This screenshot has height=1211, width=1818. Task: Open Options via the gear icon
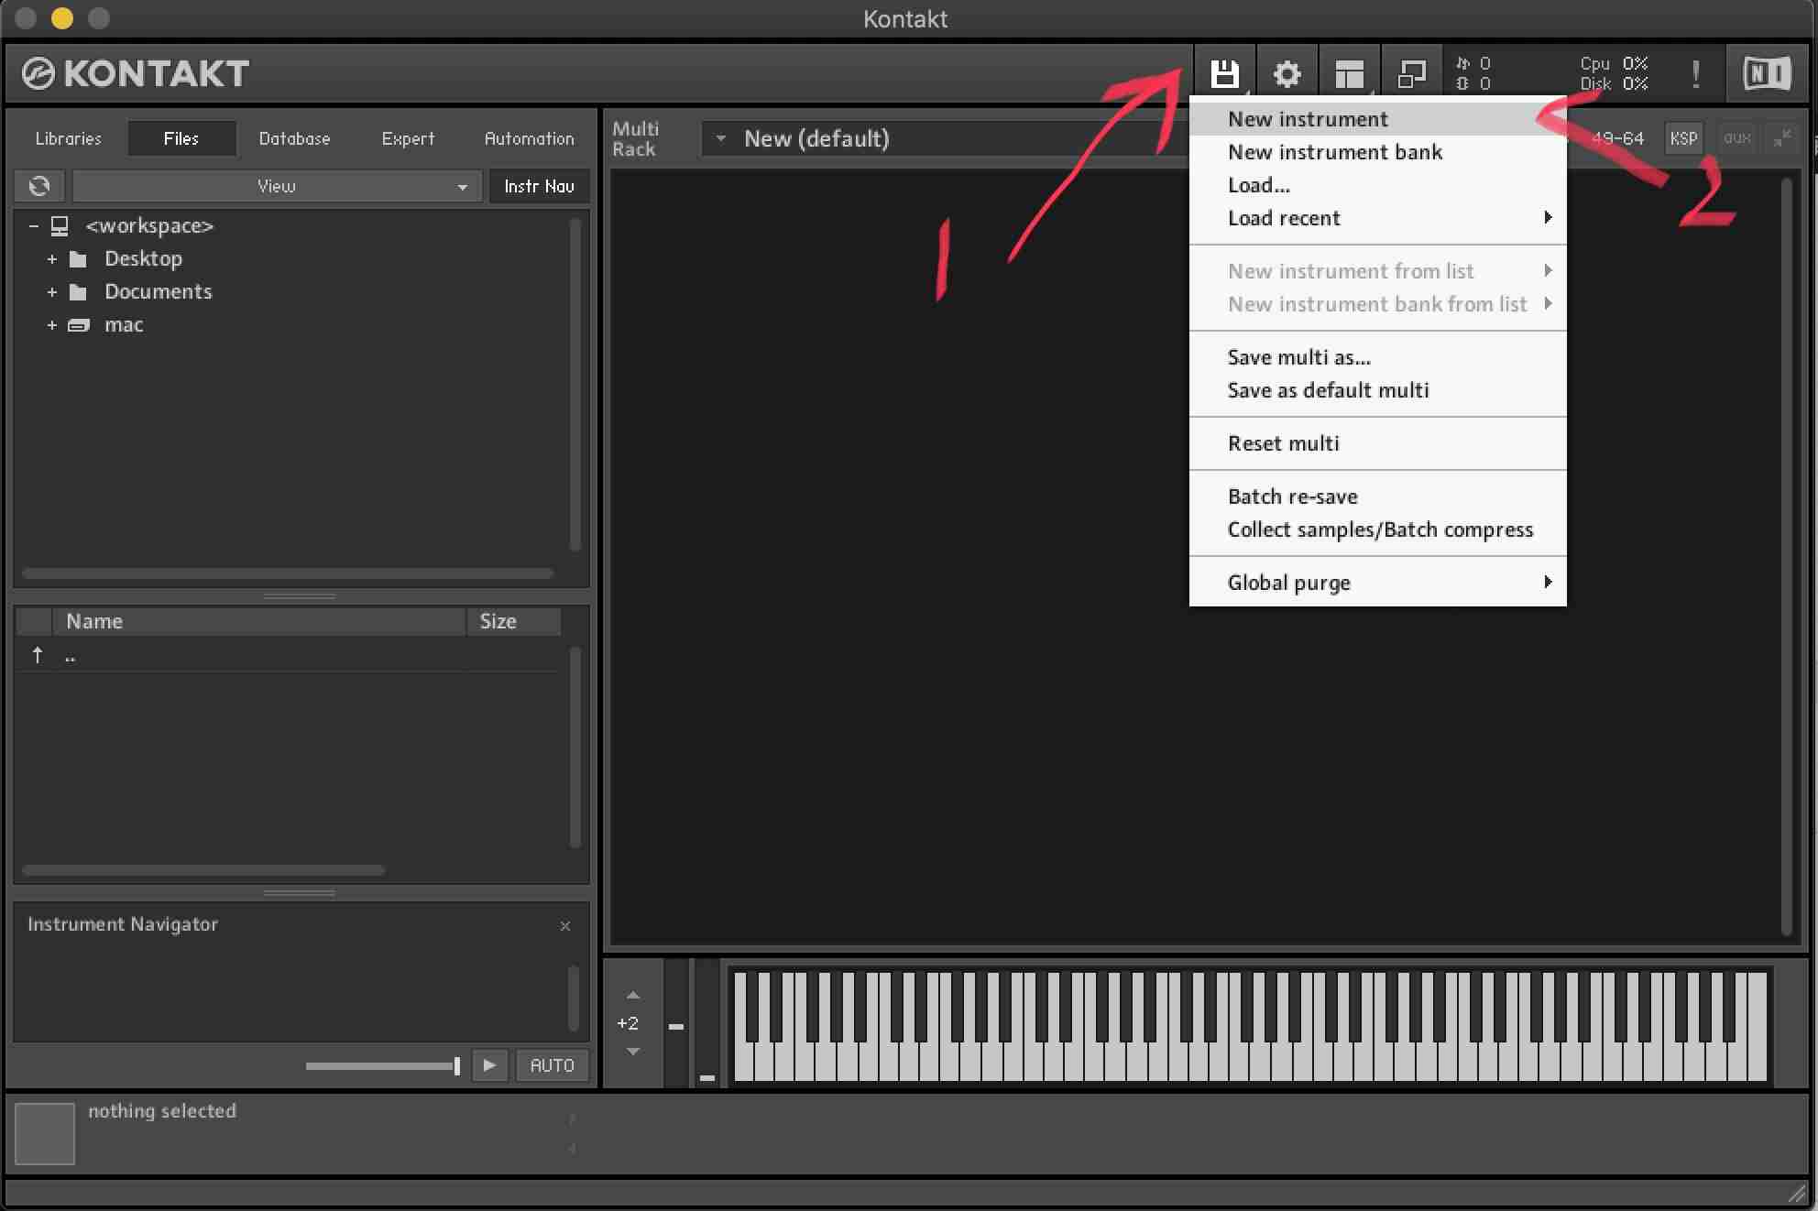[x=1287, y=73]
